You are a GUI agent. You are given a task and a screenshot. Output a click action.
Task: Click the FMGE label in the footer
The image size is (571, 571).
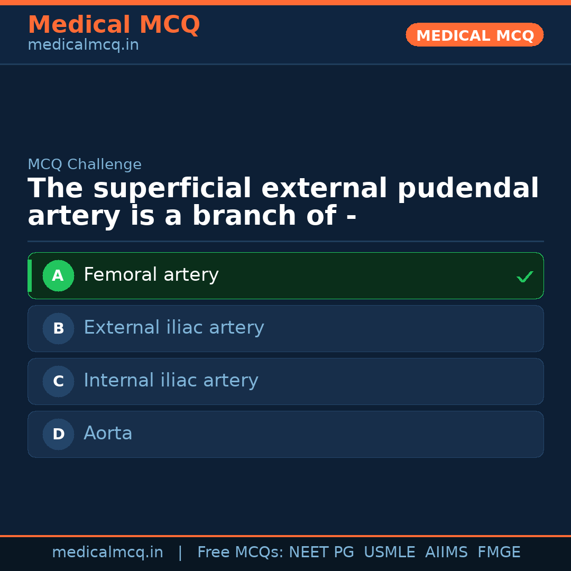point(499,552)
